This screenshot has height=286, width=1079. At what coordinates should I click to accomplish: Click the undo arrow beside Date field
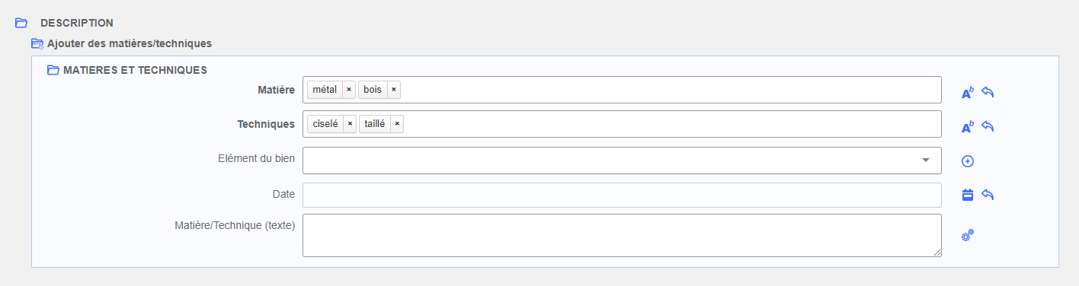[x=988, y=195]
